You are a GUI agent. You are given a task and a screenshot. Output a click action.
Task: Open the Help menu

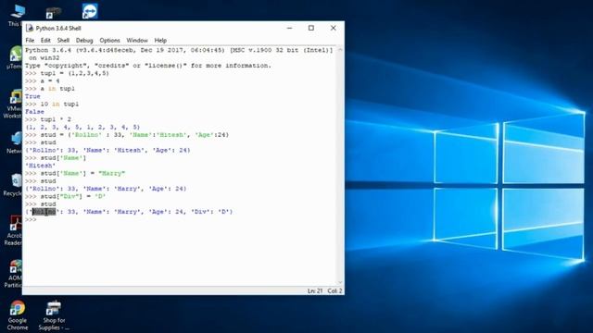click(160, 41)
